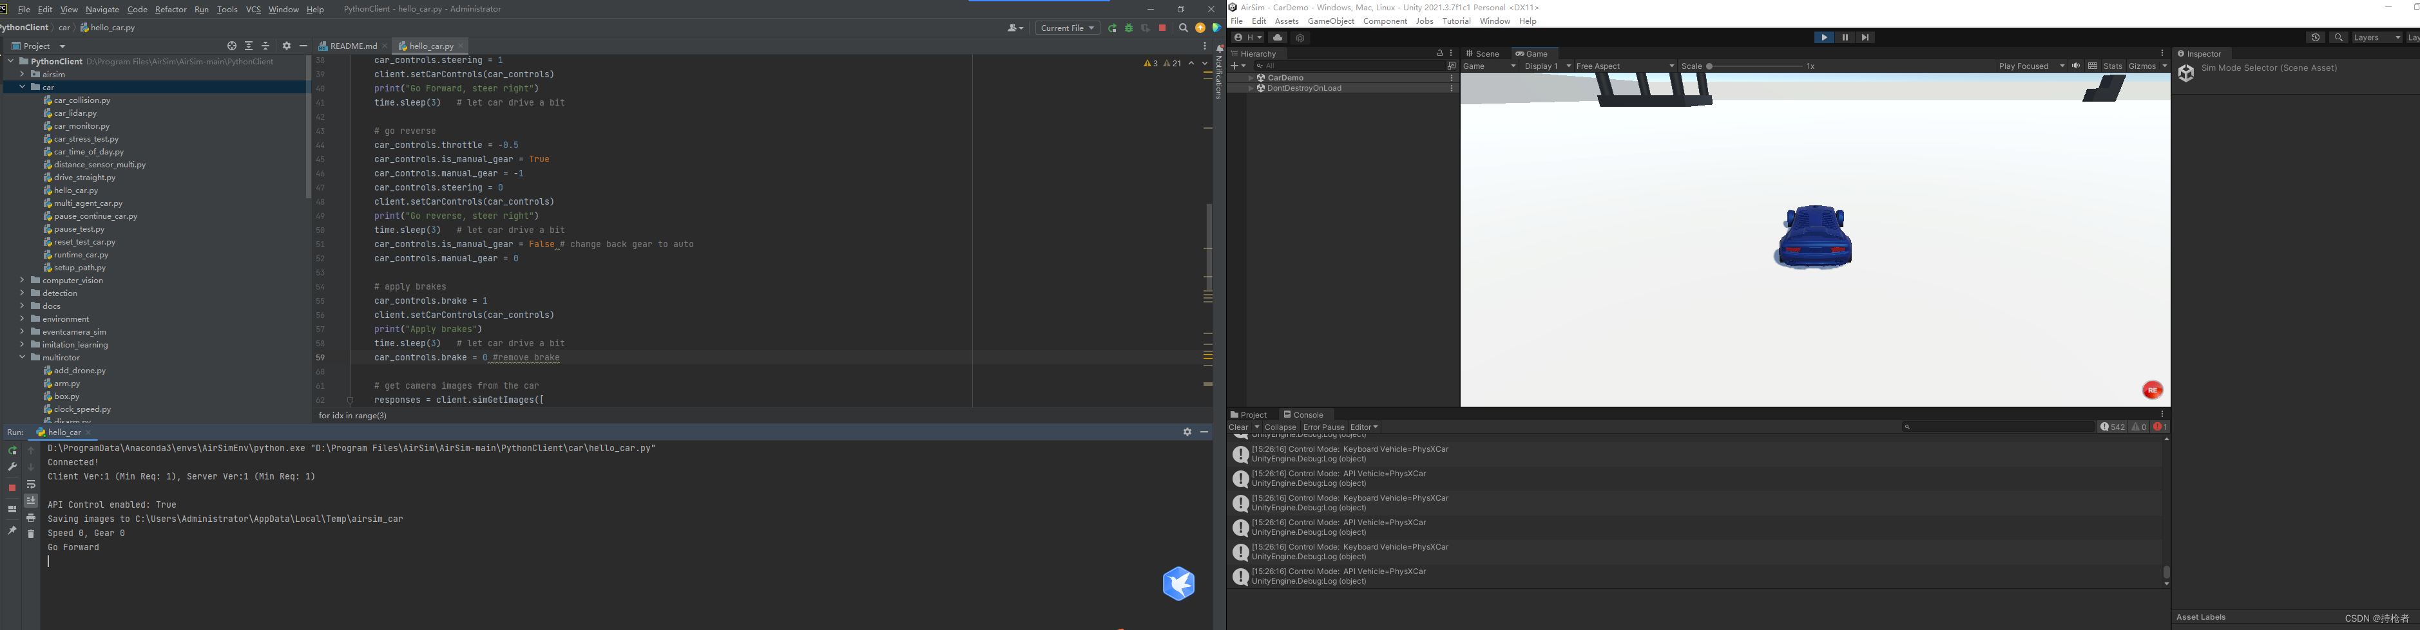Select drive_straight.py in project tree
The width and height of the screenshot is (2420, 630).
point(84,178)
